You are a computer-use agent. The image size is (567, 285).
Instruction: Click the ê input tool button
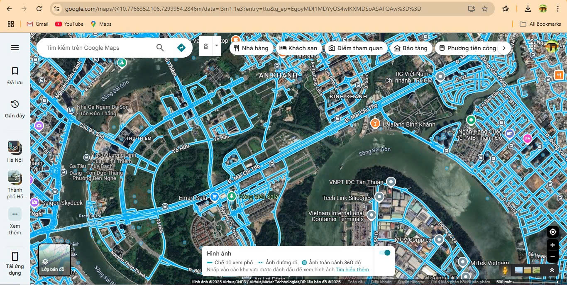tap(206, 46)
